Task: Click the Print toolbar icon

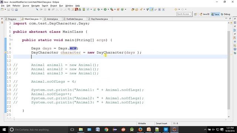Action: click(16, 10)
